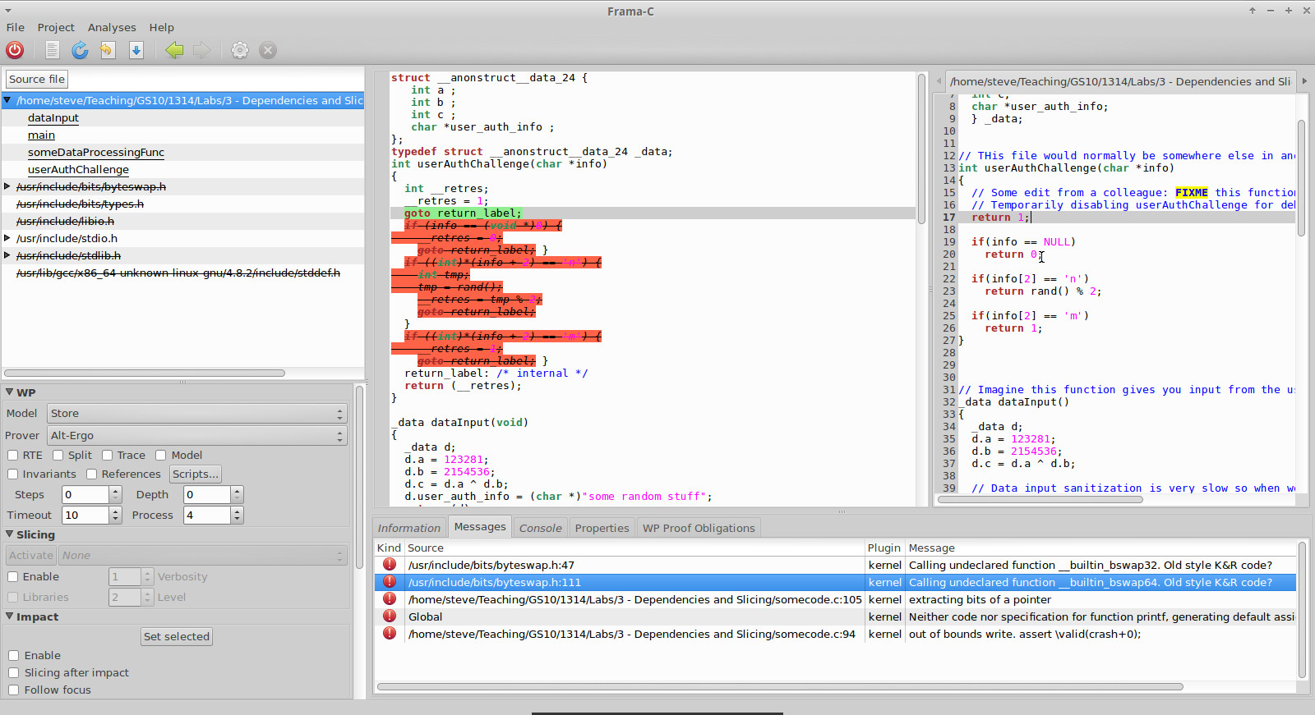Switch to the Properties tab
This screenshot has height=715, width=1315.
pyautogui.click(x=602, y=528)
